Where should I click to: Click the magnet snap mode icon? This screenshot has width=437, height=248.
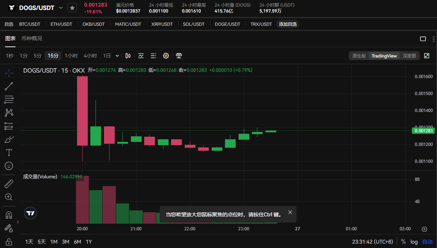coord(9,215)
